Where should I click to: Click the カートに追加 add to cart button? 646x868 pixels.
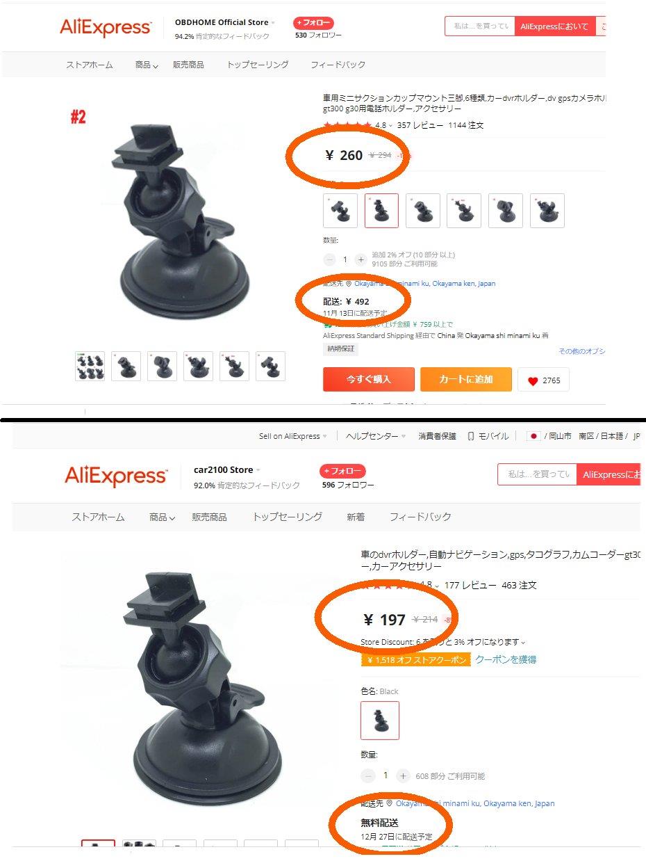pyautogui.click(x=466, y=380)
